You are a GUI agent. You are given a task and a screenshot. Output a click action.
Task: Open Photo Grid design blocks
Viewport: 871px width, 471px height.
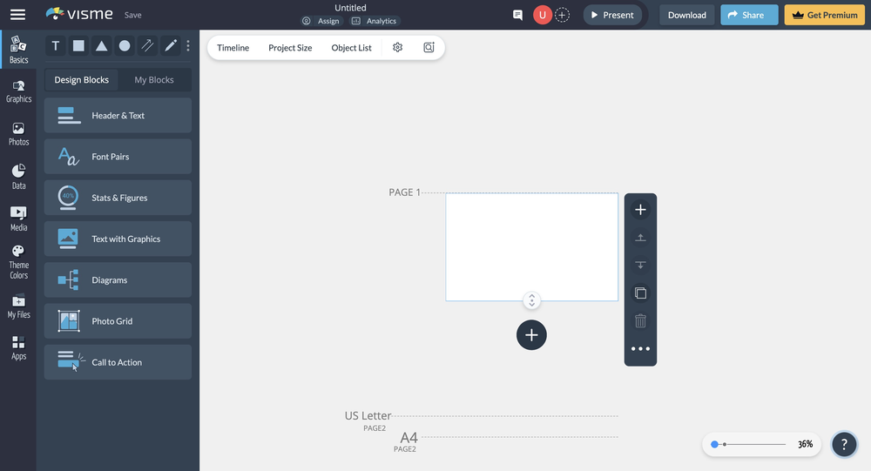[118, 321]
